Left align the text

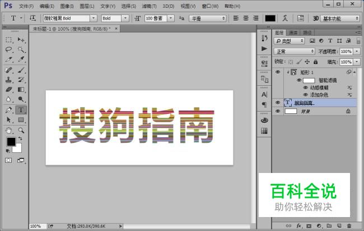(236, 18)
